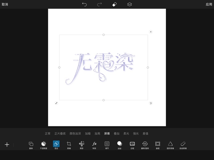Screen dimensions: 214x160
Task: Select the eraser tool
Action: 114,4
